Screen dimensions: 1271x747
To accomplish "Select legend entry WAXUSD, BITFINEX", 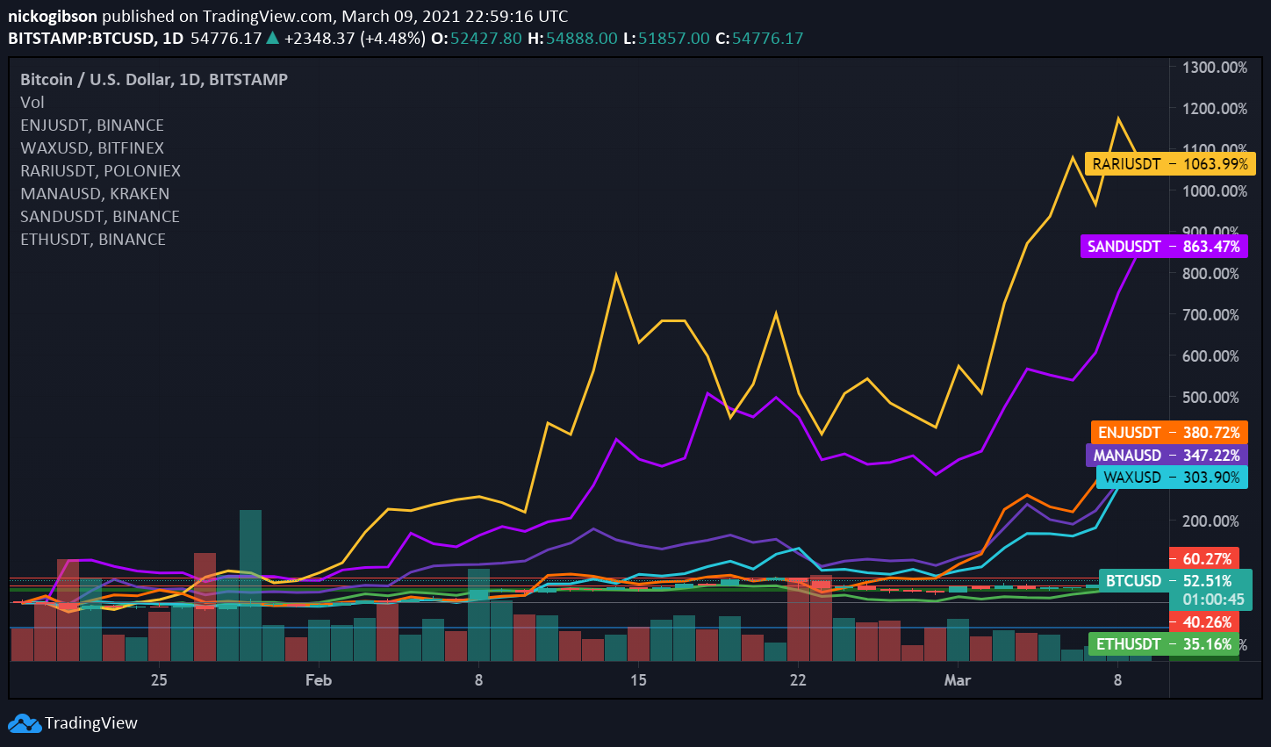I will [92, 148].
